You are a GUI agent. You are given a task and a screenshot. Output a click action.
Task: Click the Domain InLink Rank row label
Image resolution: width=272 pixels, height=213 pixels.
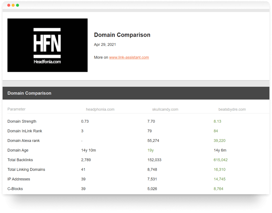point(24,131)
